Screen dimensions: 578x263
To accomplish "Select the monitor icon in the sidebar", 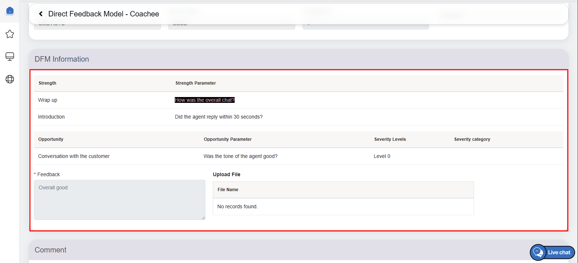I will coord(10,57).
